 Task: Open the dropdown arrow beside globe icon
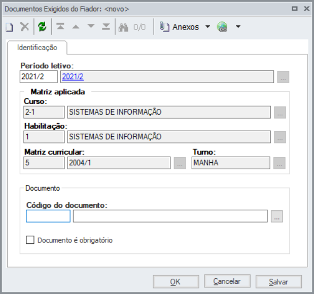(237, 27)
